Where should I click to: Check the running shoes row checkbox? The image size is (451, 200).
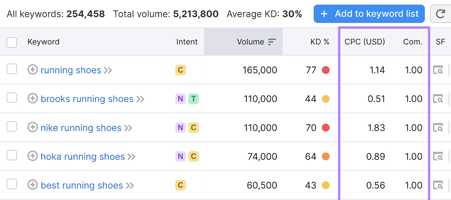[x=12, y=69]
